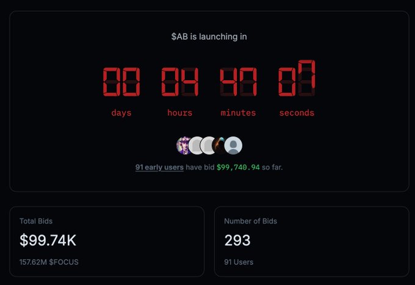Click the red "seconds" label

click(297, 113)
